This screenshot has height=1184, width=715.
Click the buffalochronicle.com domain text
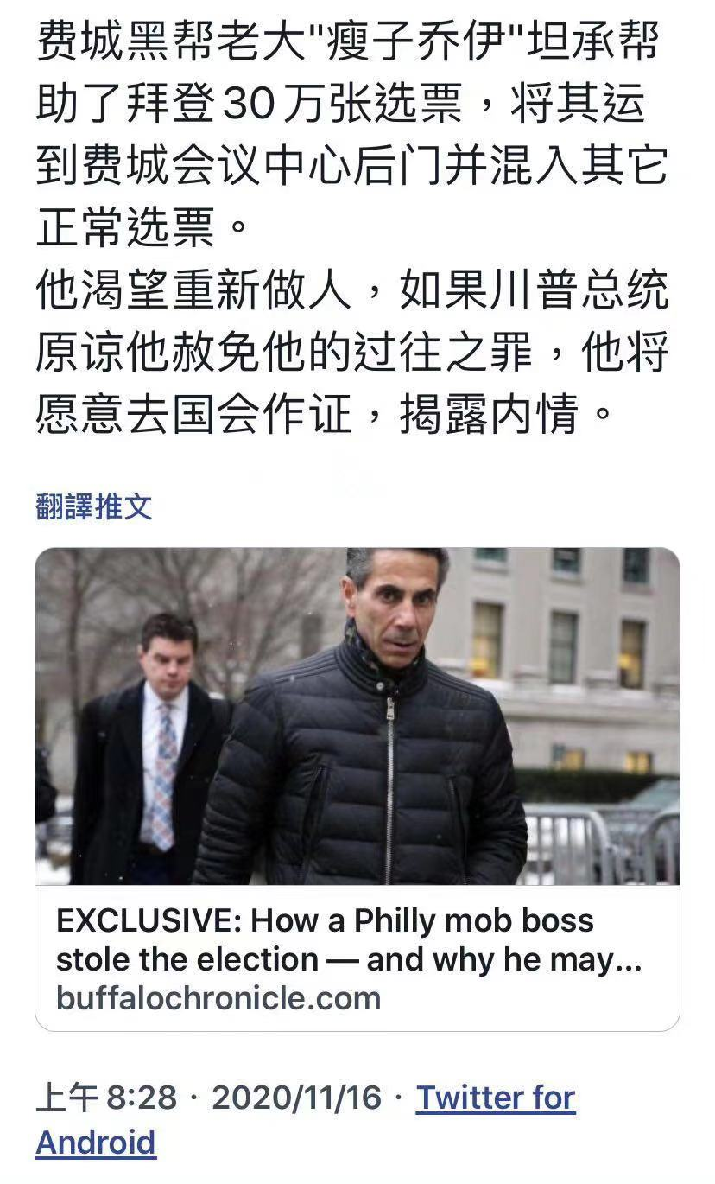pos(218,998)
